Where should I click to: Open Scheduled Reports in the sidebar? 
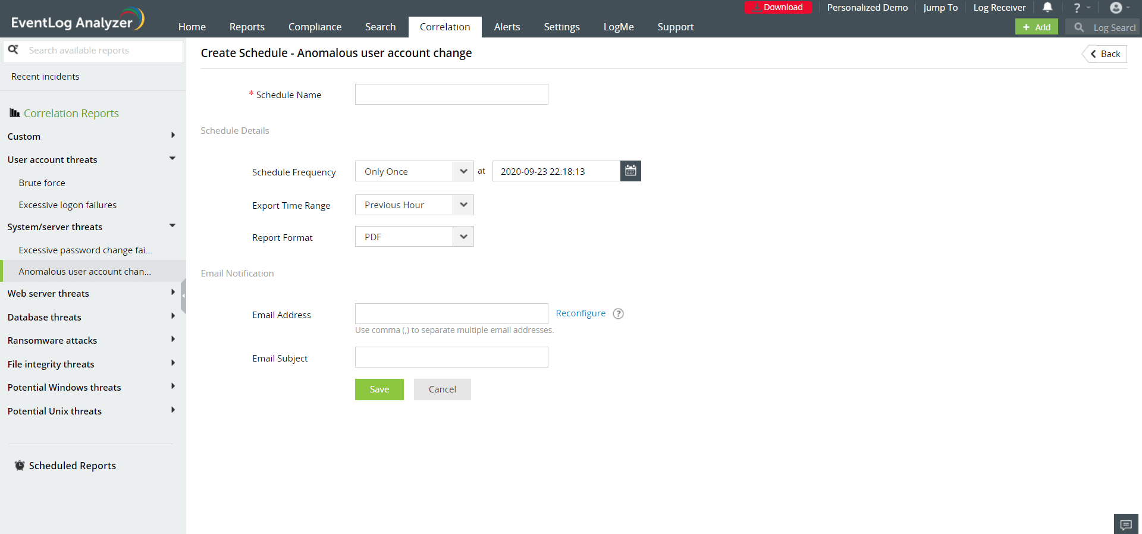point(72,466)
